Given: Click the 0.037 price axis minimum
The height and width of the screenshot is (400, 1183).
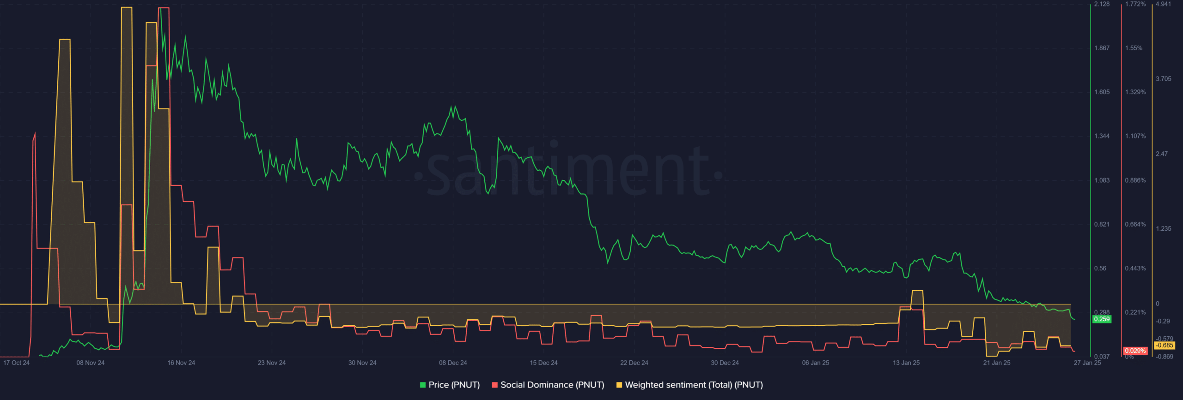Looking at the screenshot, I should (x=1102, y=357).
